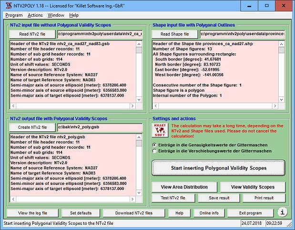The width and height of the screenshot is (295, 230).
Task: Click up arrow of NTv2 input header scrollbar
Action: 139,44
